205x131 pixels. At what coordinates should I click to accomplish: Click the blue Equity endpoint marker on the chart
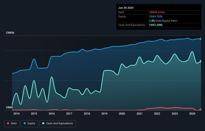point(201,39)
